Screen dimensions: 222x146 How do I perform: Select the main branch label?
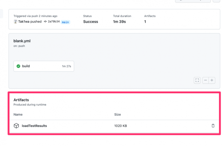[66, 22]
